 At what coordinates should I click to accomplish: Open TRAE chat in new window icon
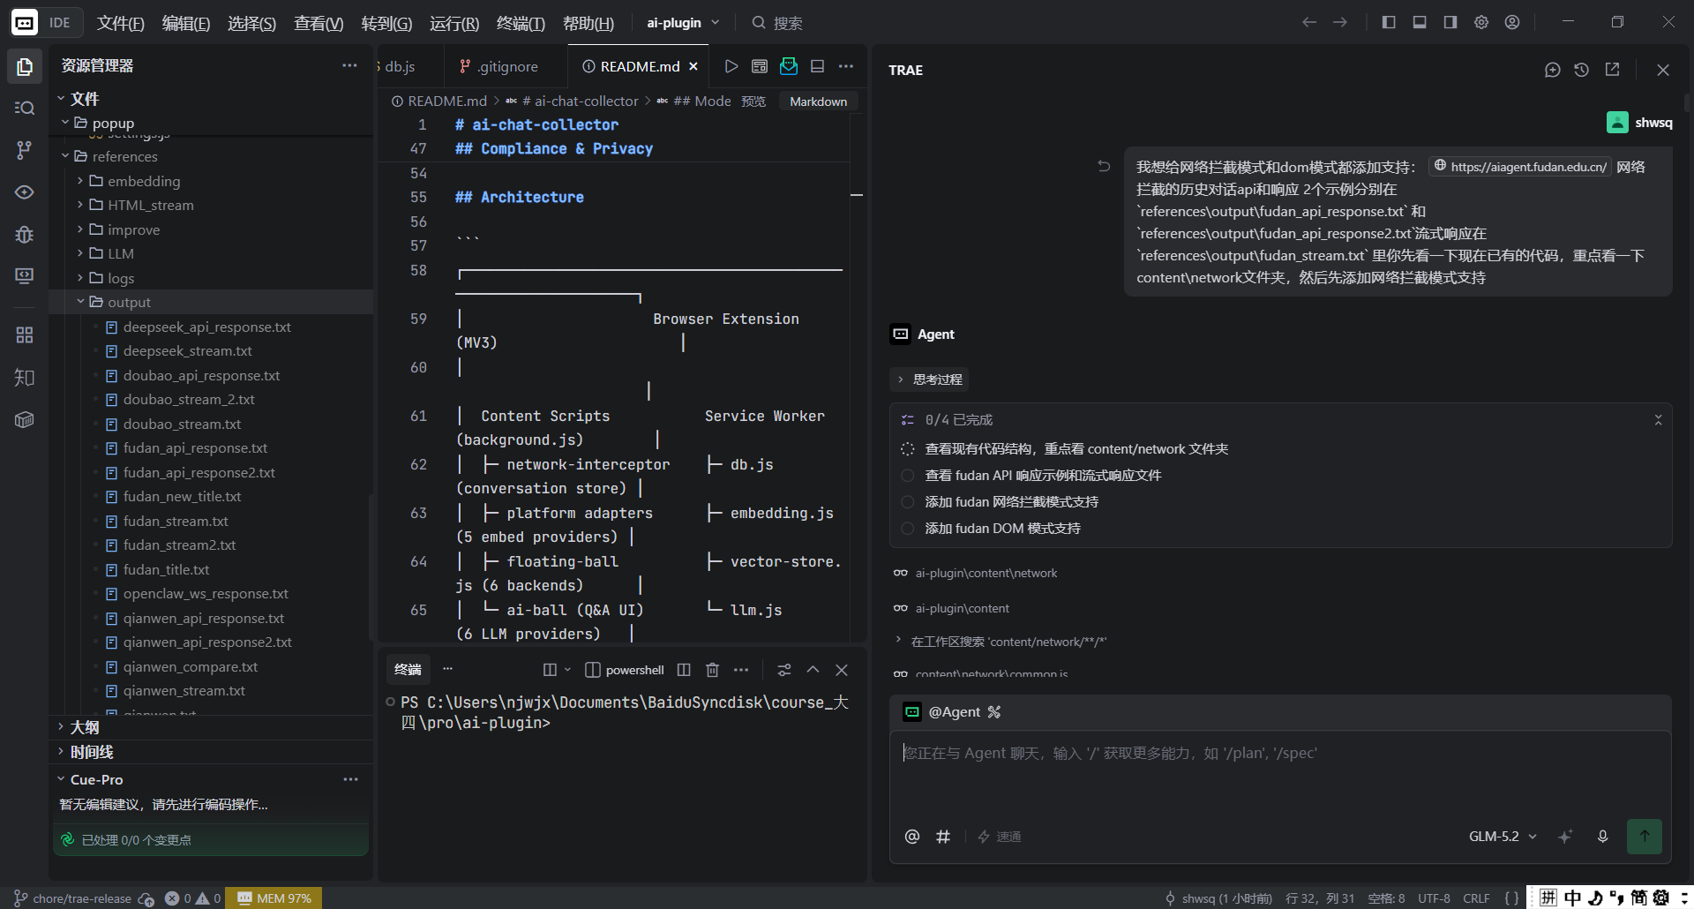1612,70
